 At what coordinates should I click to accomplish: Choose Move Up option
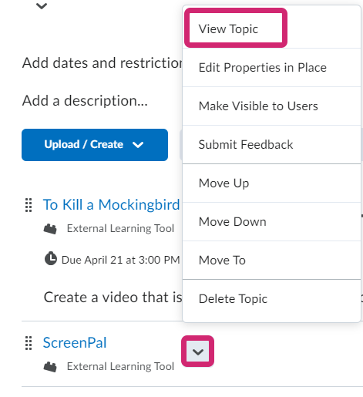point(271,183)
